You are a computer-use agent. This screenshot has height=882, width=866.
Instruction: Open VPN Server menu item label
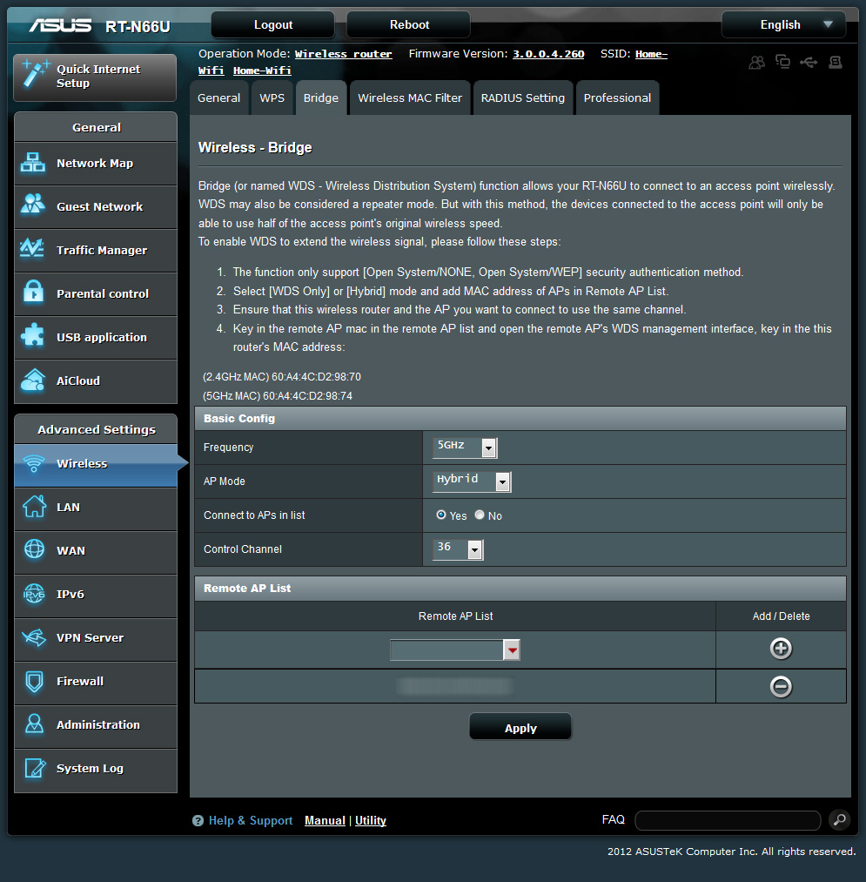(90, 638)
